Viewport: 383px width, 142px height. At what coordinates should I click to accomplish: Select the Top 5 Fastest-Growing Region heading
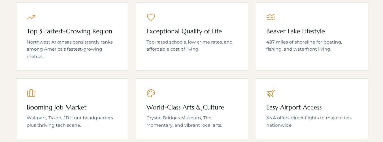click(x=69, y=31)
